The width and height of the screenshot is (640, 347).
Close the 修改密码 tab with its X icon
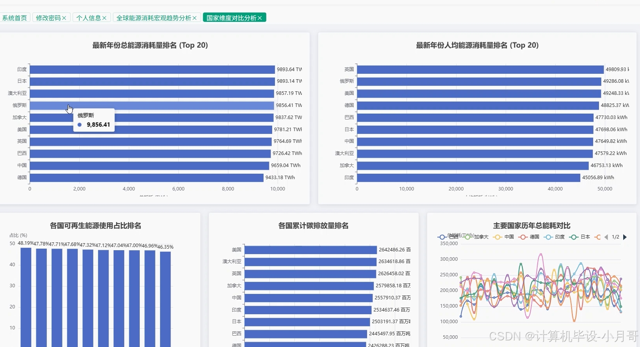click(x=64, y=18)
